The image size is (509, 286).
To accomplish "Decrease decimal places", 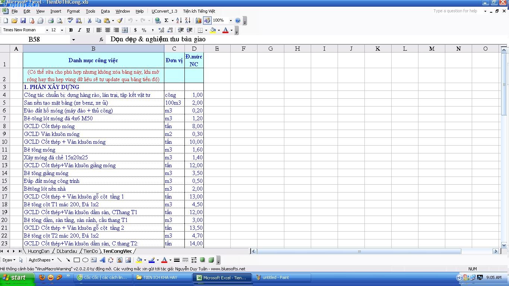I will pyautogui.click(x=170, y=30).
